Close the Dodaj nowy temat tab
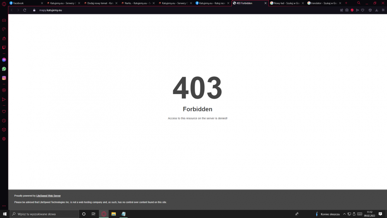This screenshot has height=218, width=387. point(116,3)
